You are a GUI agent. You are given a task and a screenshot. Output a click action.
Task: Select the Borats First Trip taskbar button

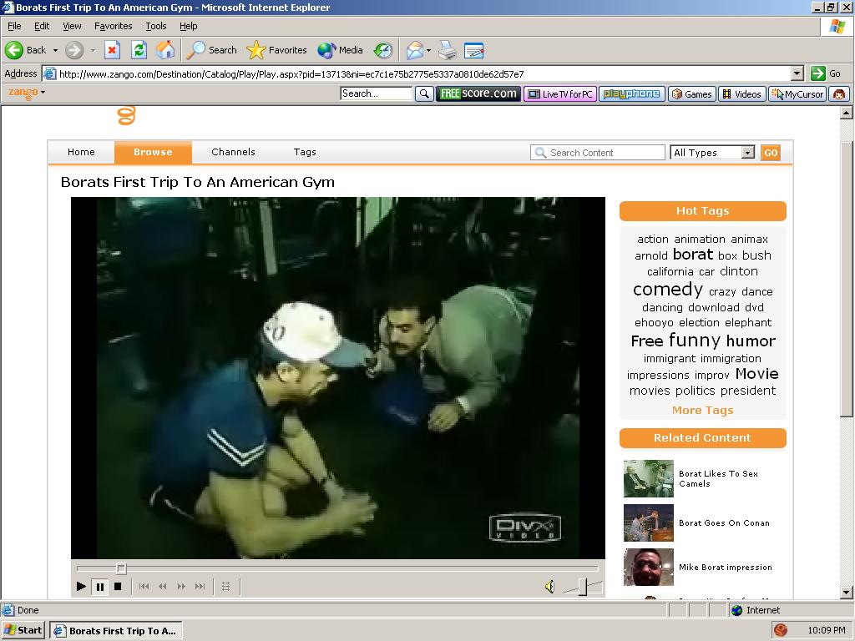116,631
